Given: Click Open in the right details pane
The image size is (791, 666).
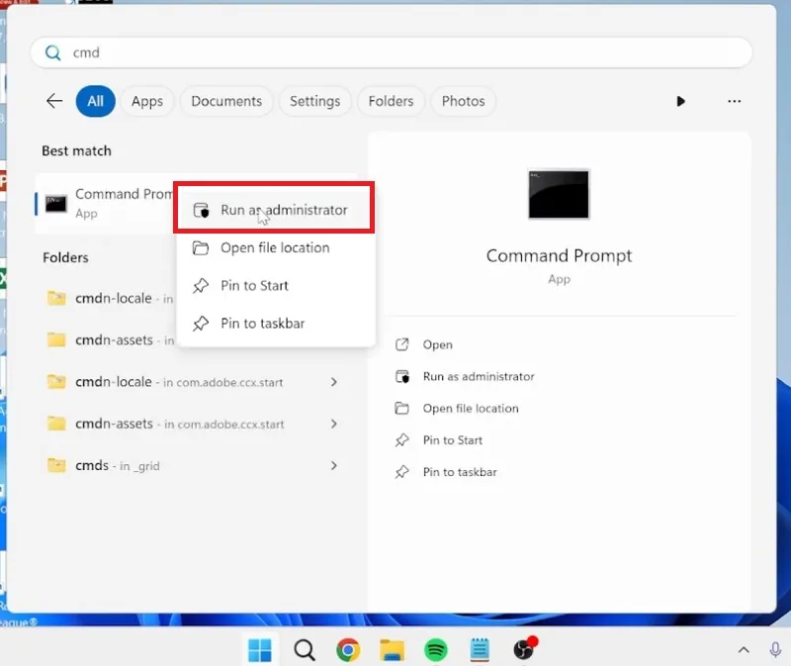Looking at the screenshot, I should [437, 344].
